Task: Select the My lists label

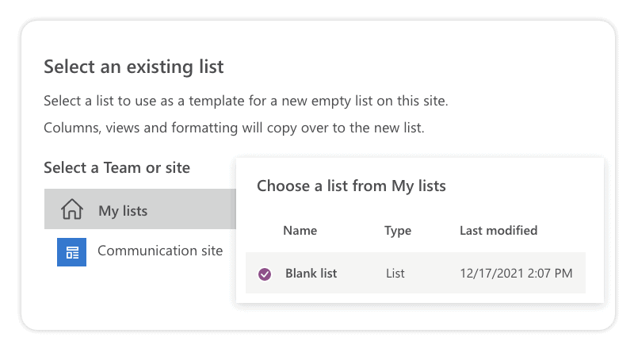Action: (123, 211)
